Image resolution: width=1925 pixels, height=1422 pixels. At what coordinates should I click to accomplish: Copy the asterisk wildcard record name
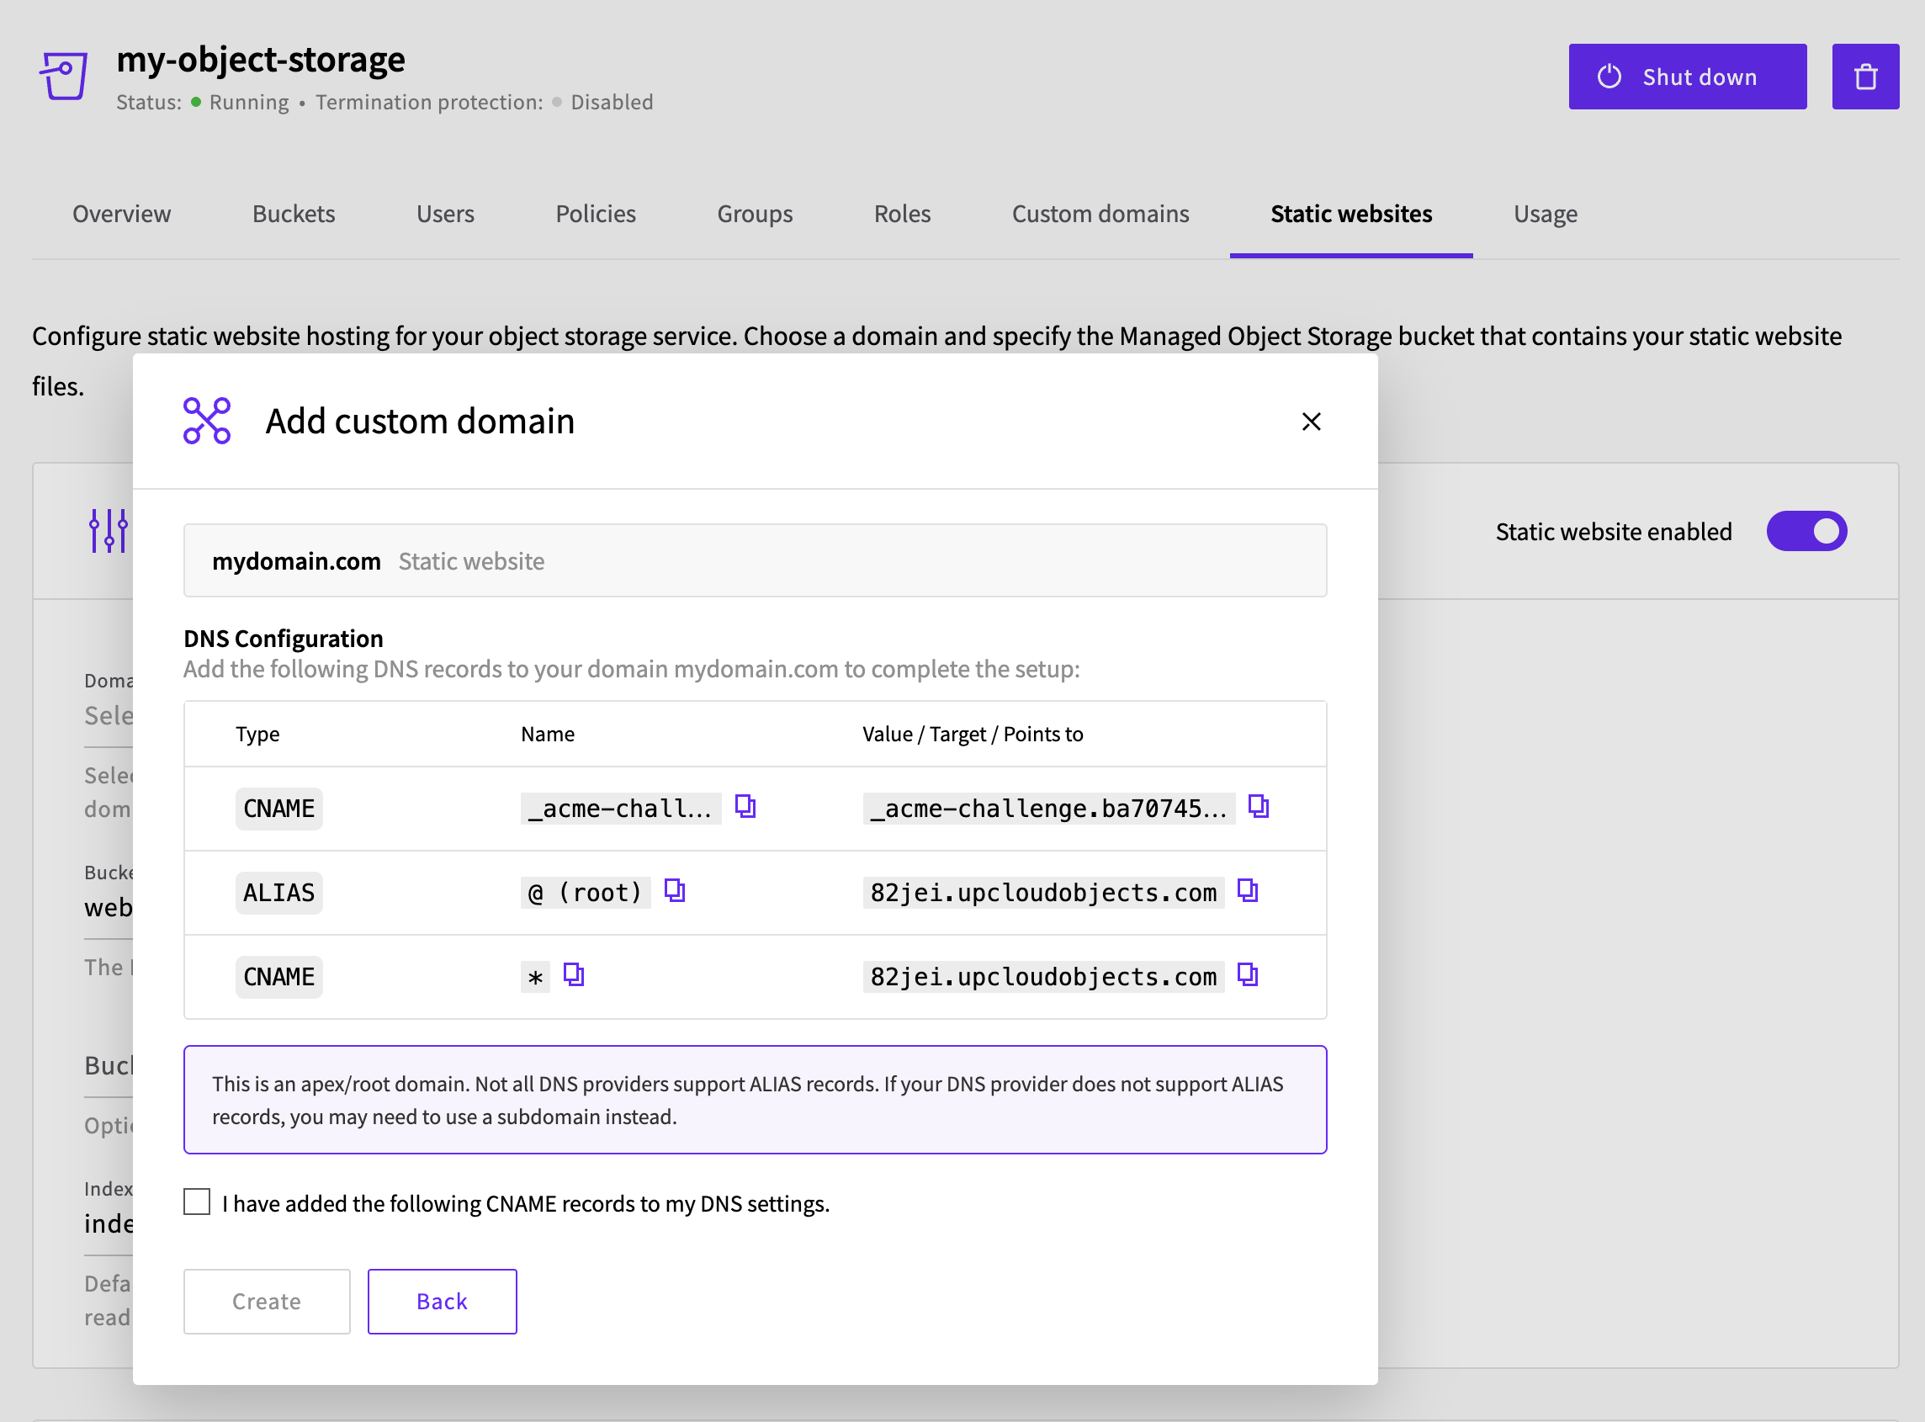click(574, 975)
